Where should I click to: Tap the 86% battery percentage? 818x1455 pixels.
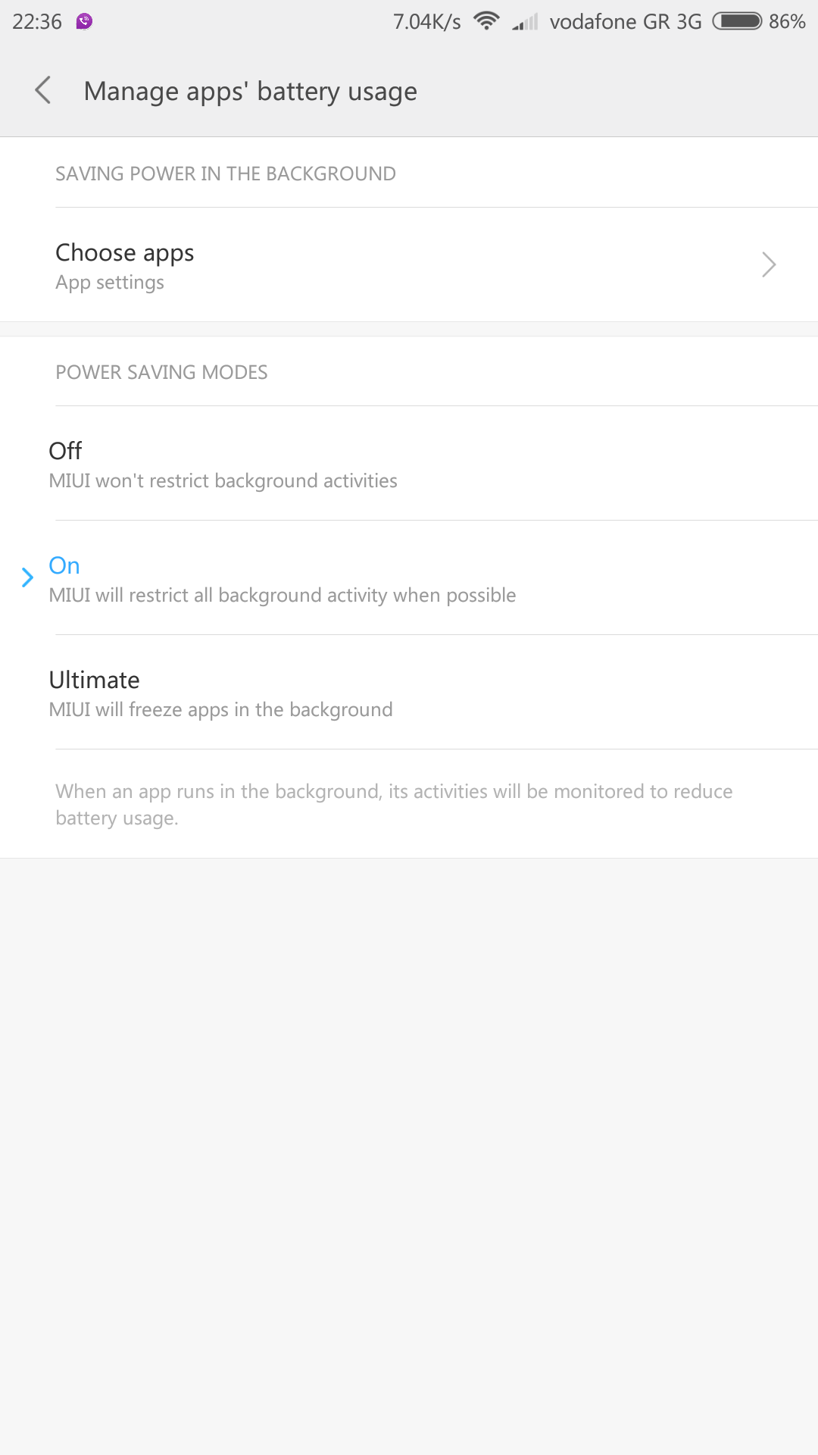pyautogui.click(x=787, y=21)
